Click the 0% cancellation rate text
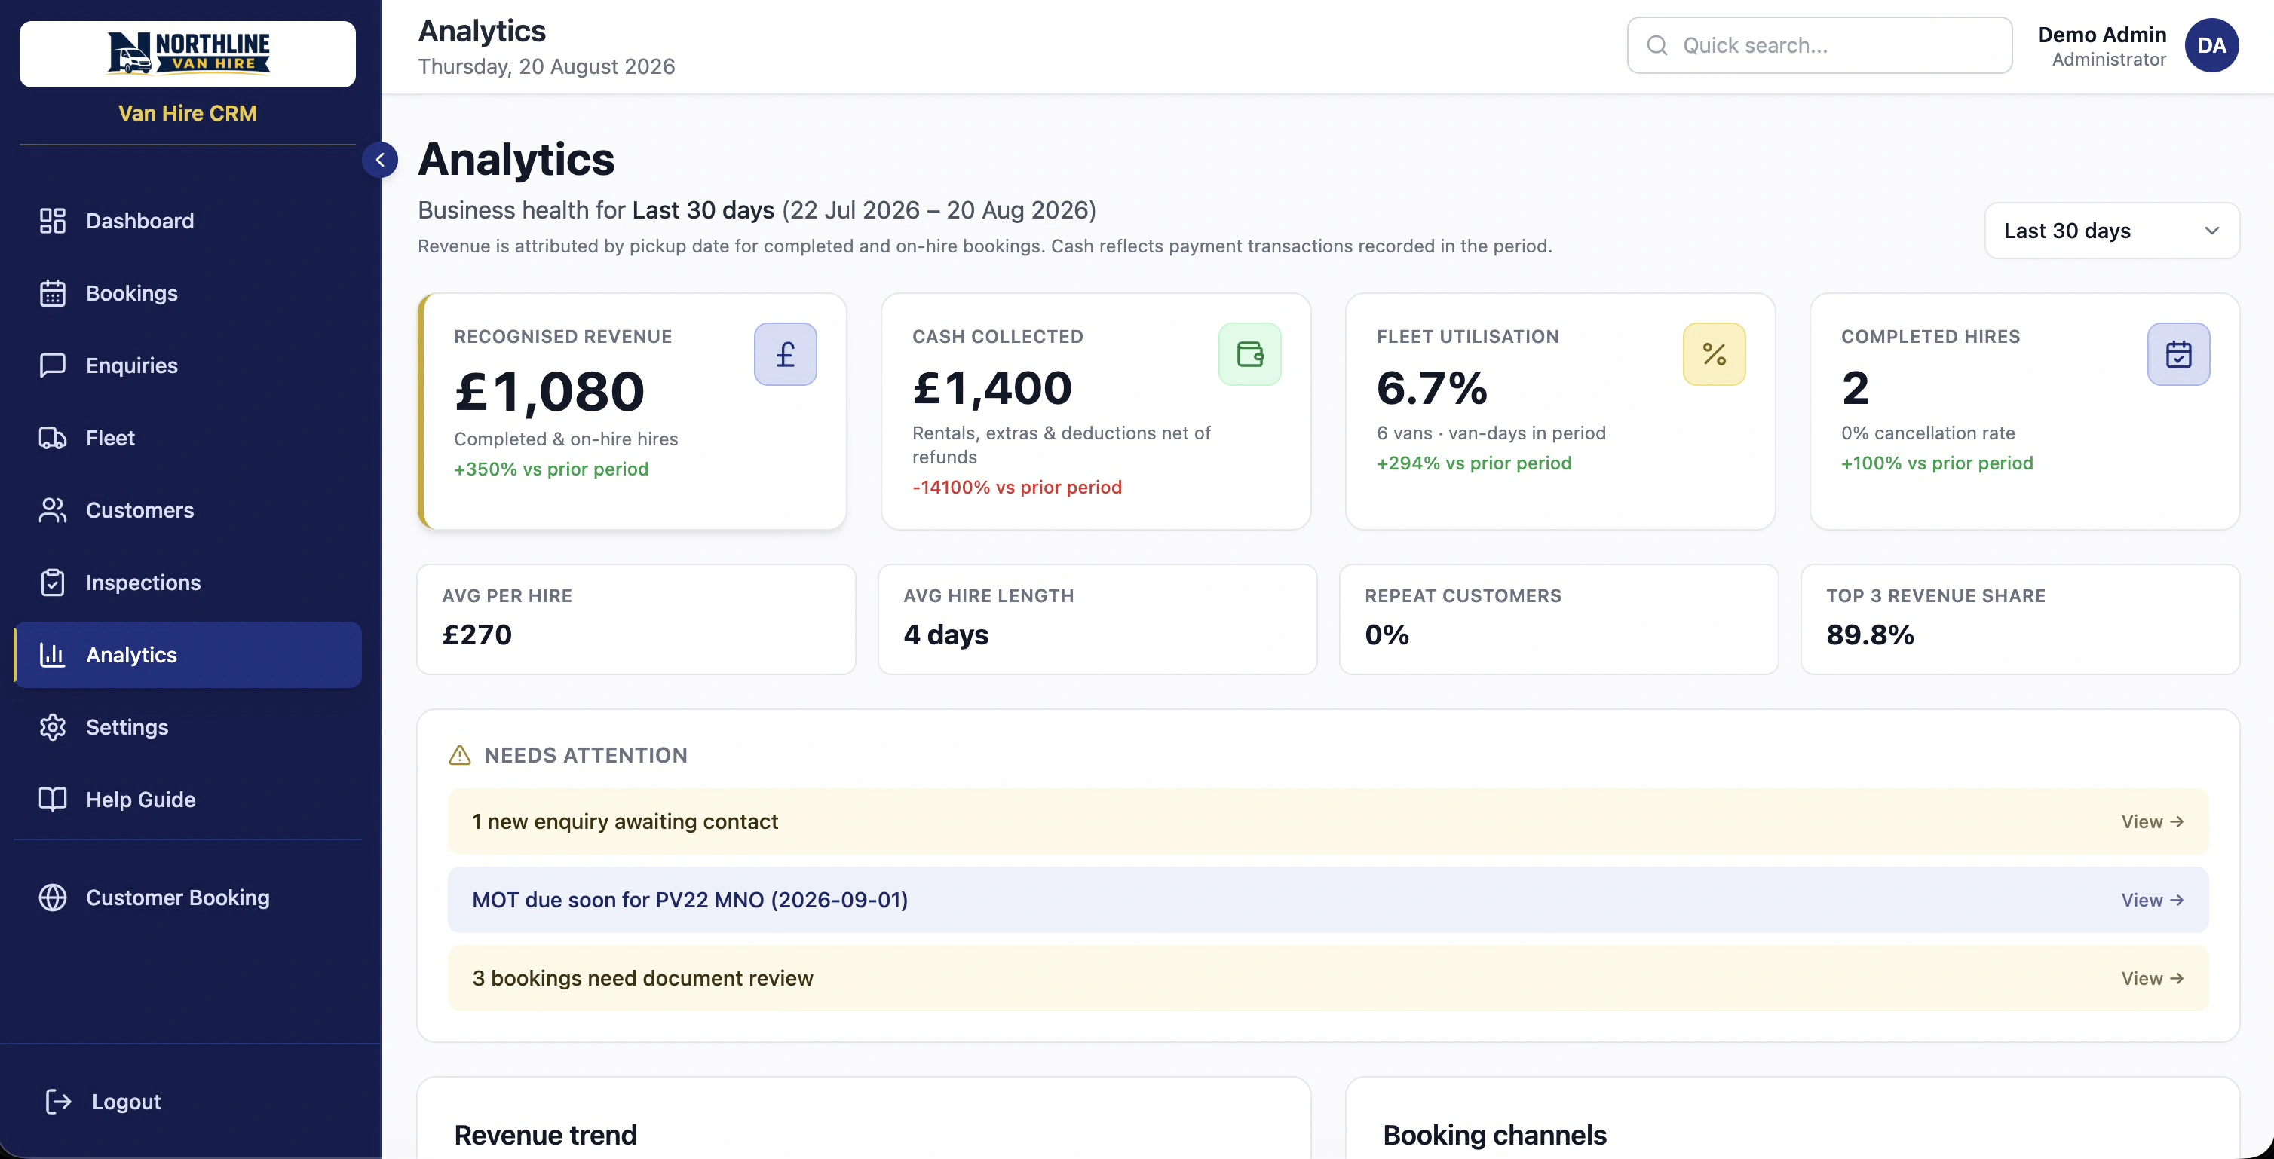 (x=1927, y=433)
